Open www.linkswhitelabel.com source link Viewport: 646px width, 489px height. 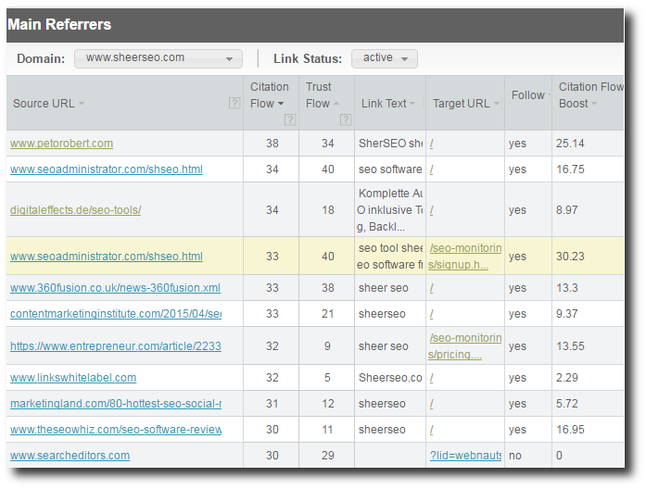73,378
